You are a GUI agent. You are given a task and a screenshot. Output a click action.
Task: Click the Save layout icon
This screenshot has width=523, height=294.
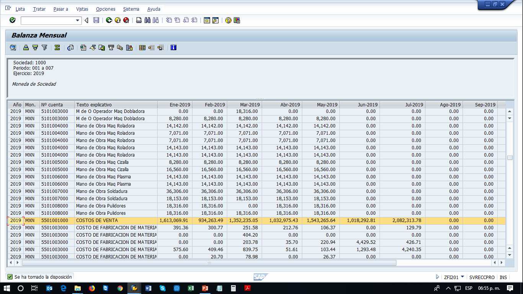pos(161,47)
